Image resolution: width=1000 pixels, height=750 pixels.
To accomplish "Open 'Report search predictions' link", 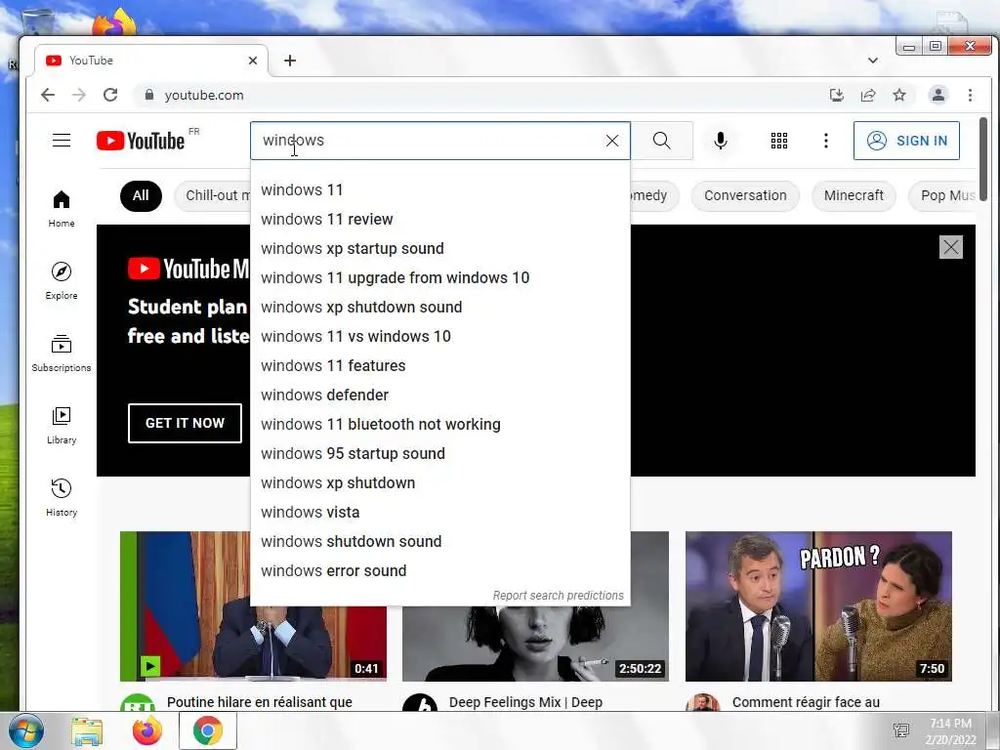I will (558, 595).
